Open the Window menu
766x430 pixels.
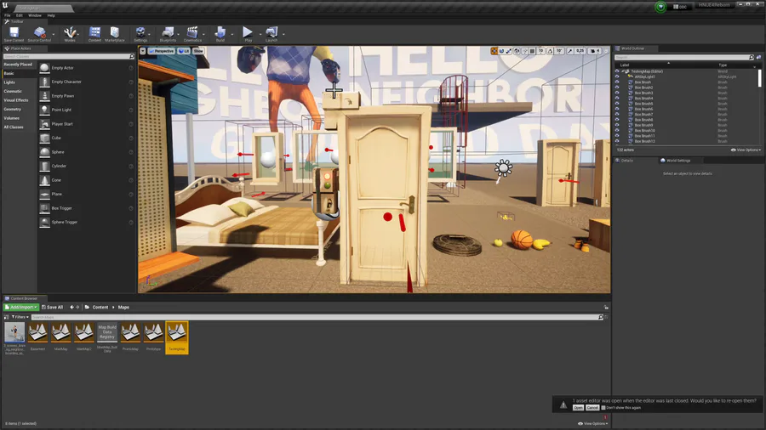pos(35,15)
